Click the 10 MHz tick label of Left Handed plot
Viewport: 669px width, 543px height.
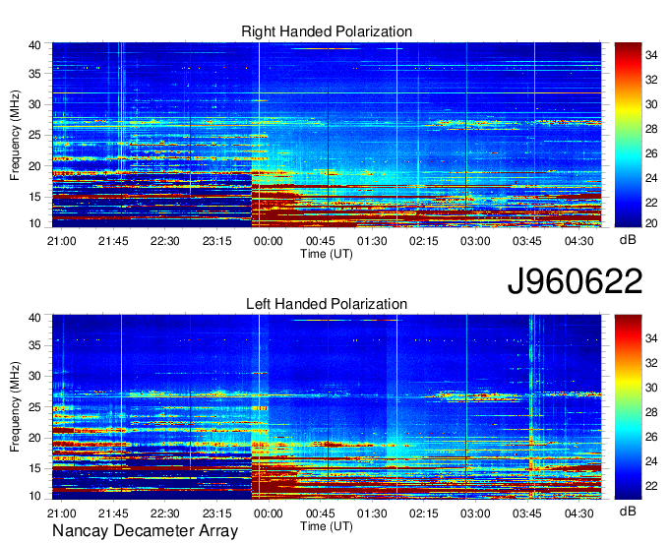(34, 496)
